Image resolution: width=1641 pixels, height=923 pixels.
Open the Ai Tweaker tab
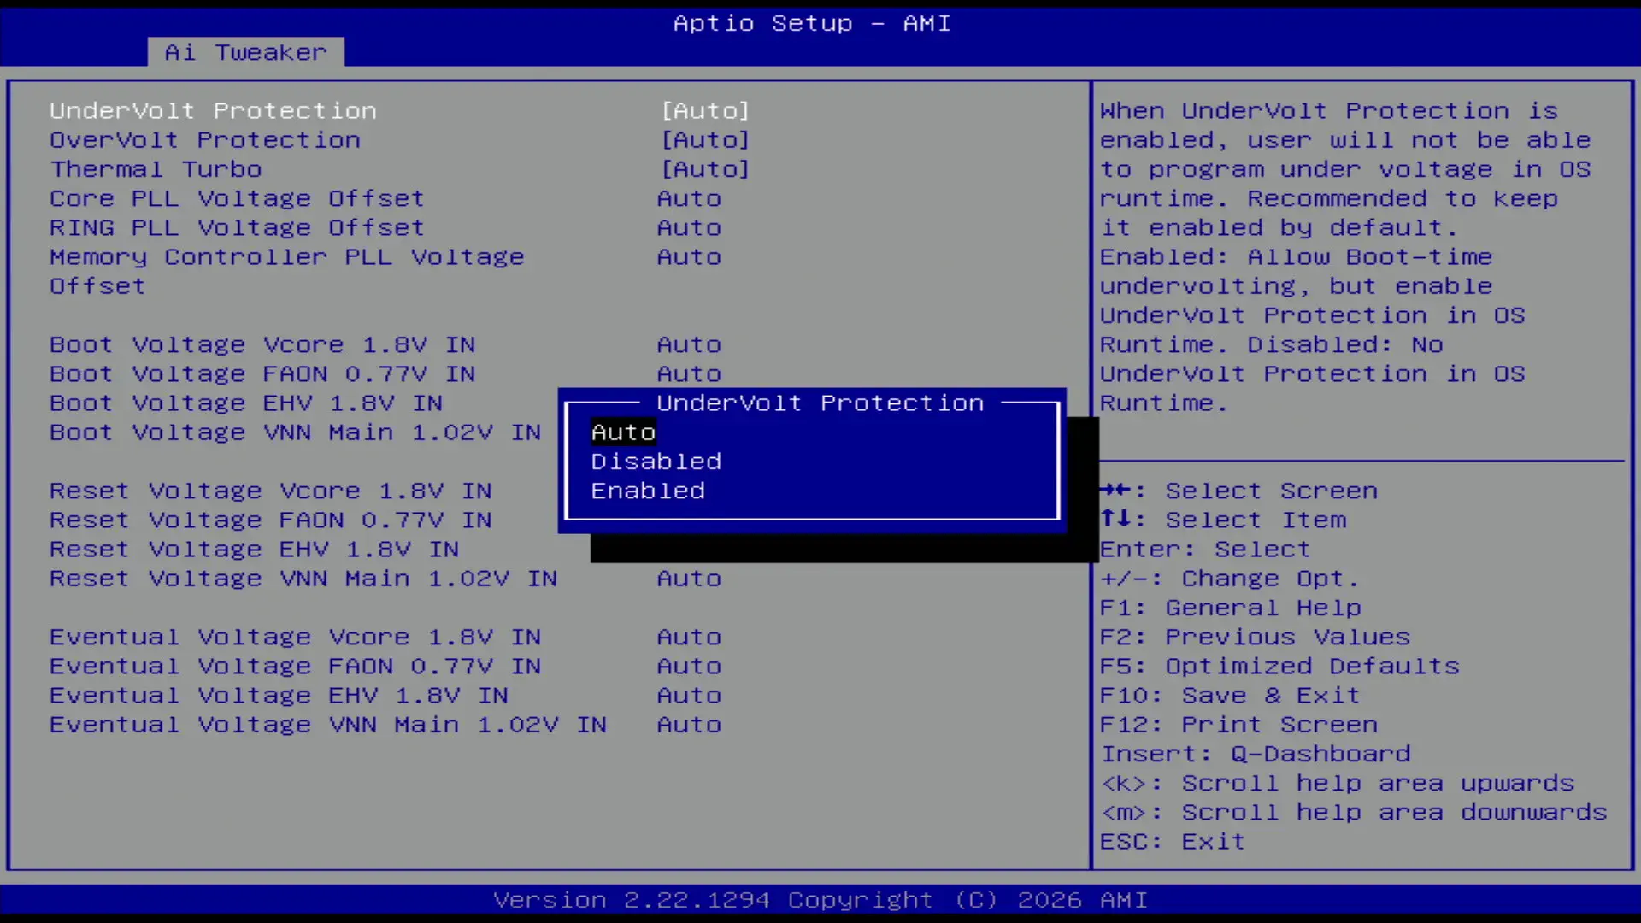245,52
